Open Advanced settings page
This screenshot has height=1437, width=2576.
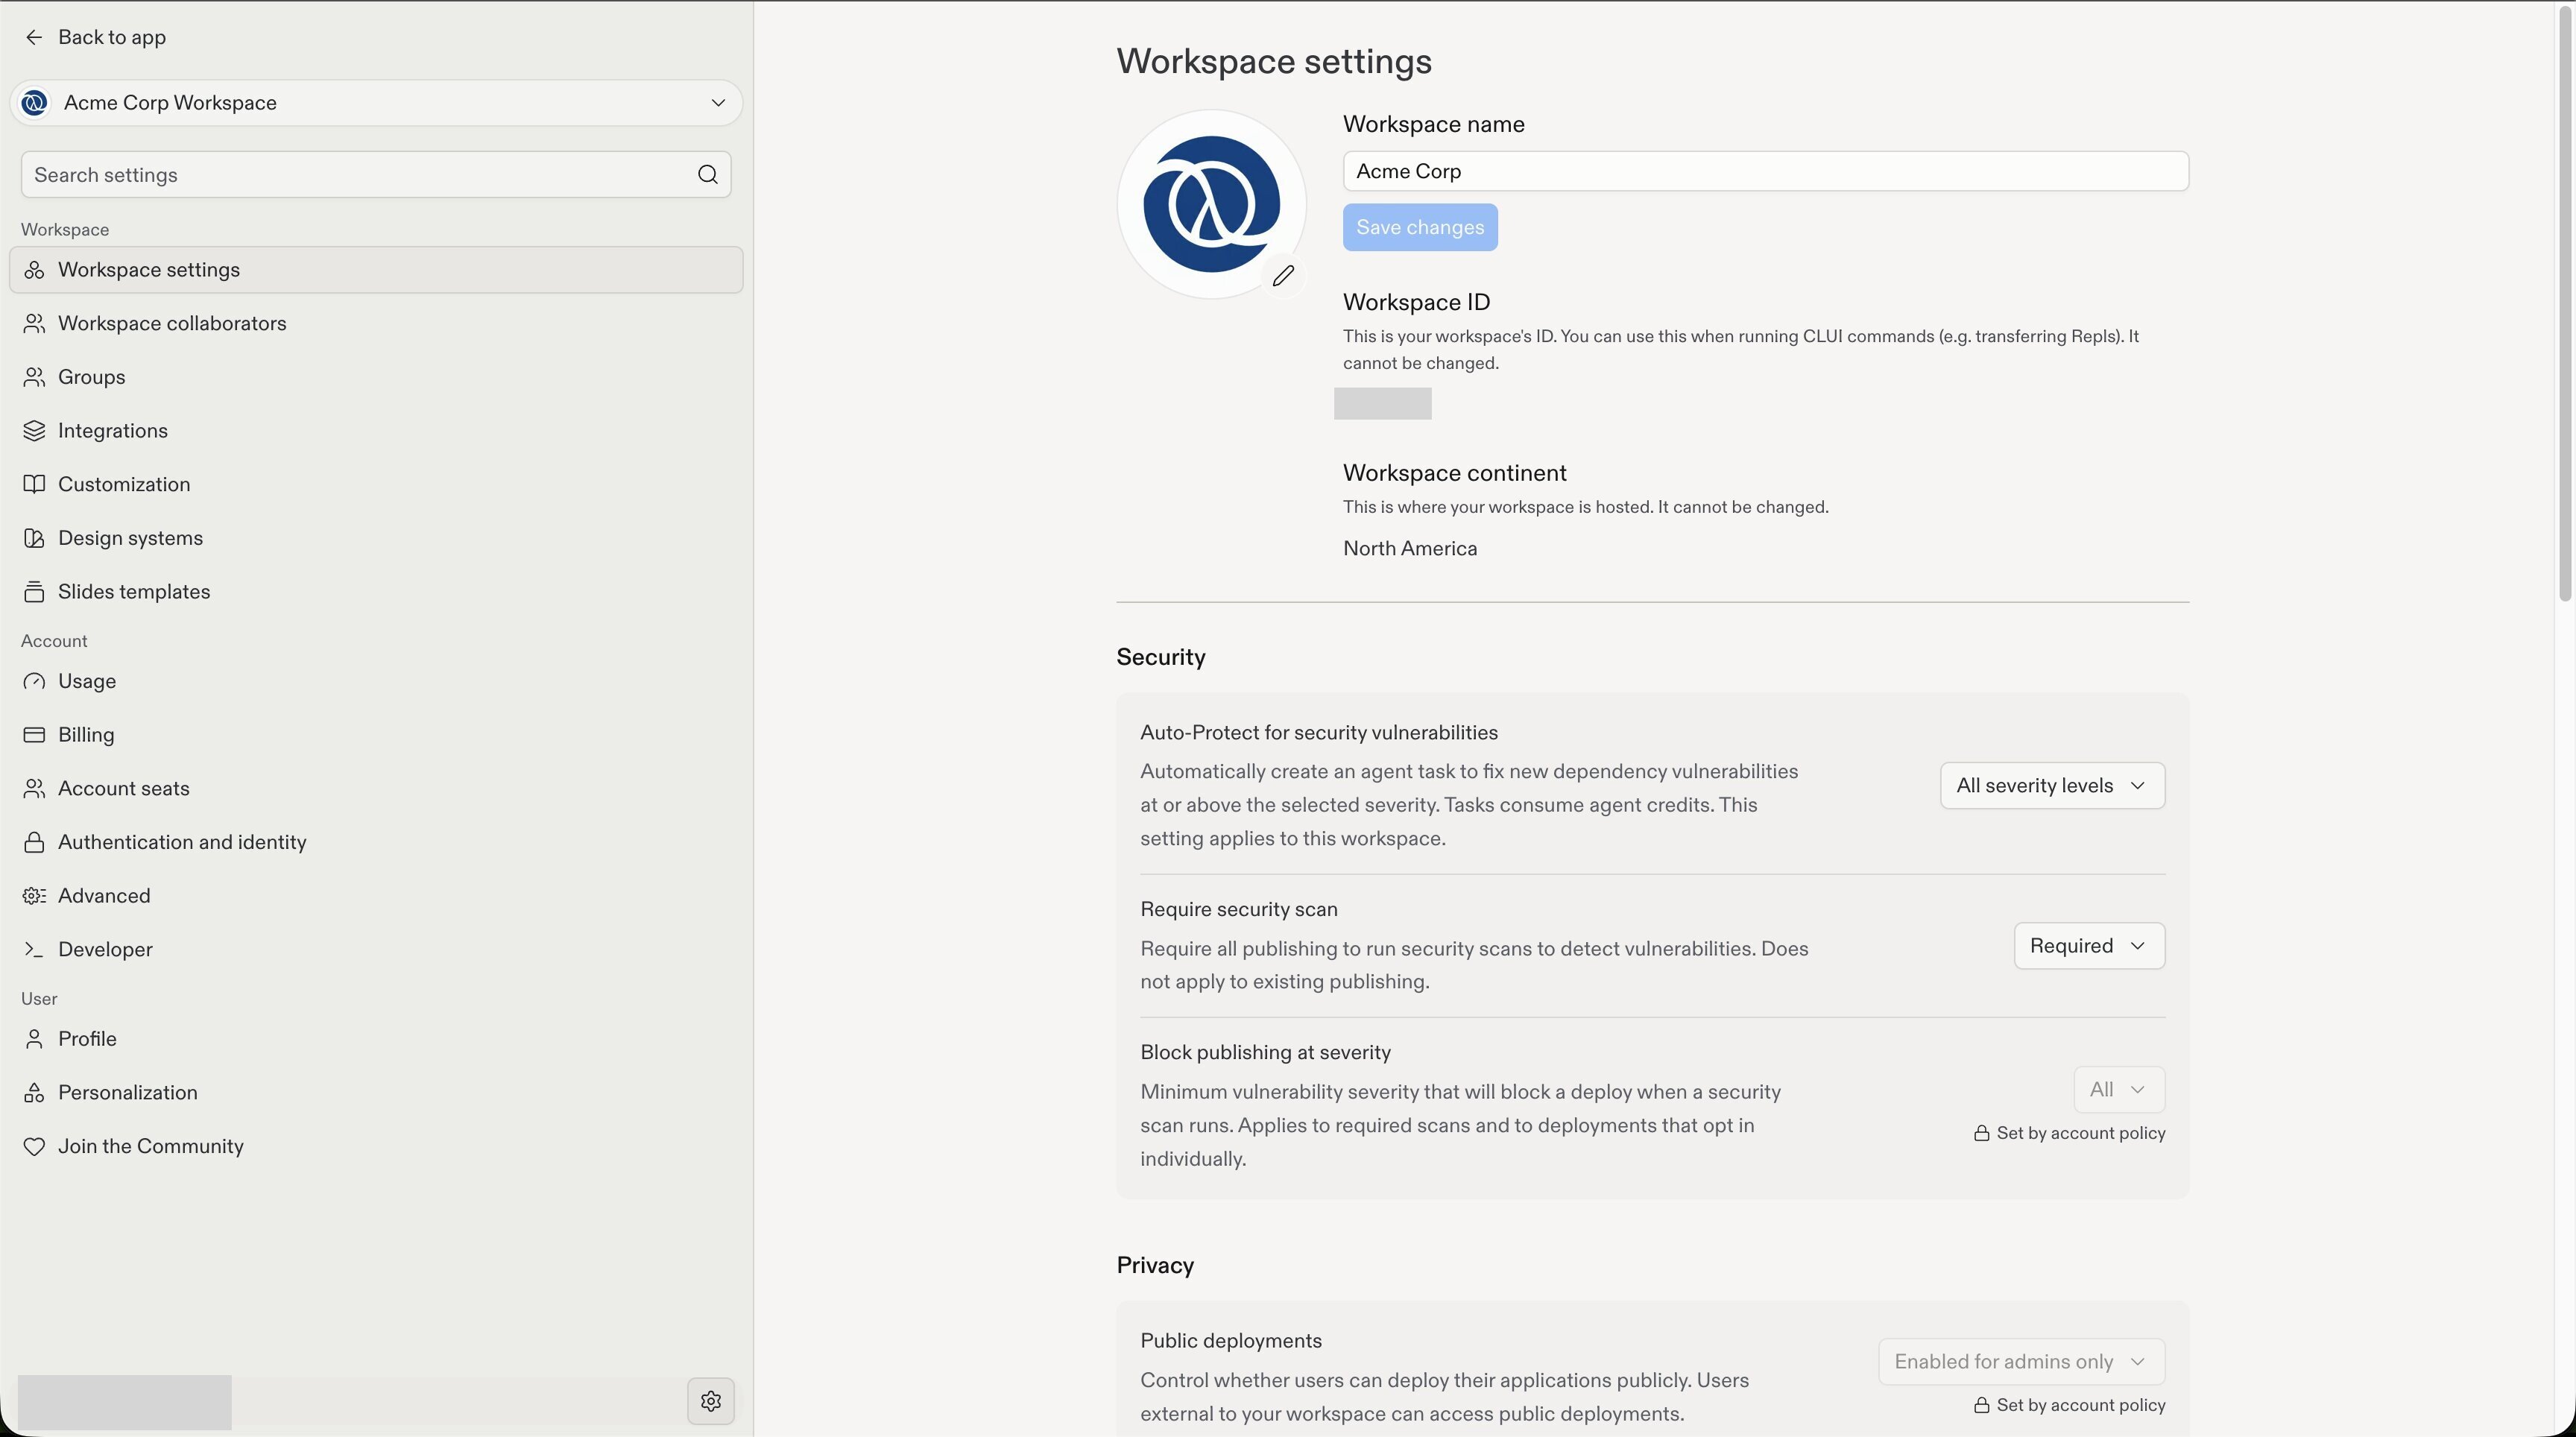pos(376,896)
